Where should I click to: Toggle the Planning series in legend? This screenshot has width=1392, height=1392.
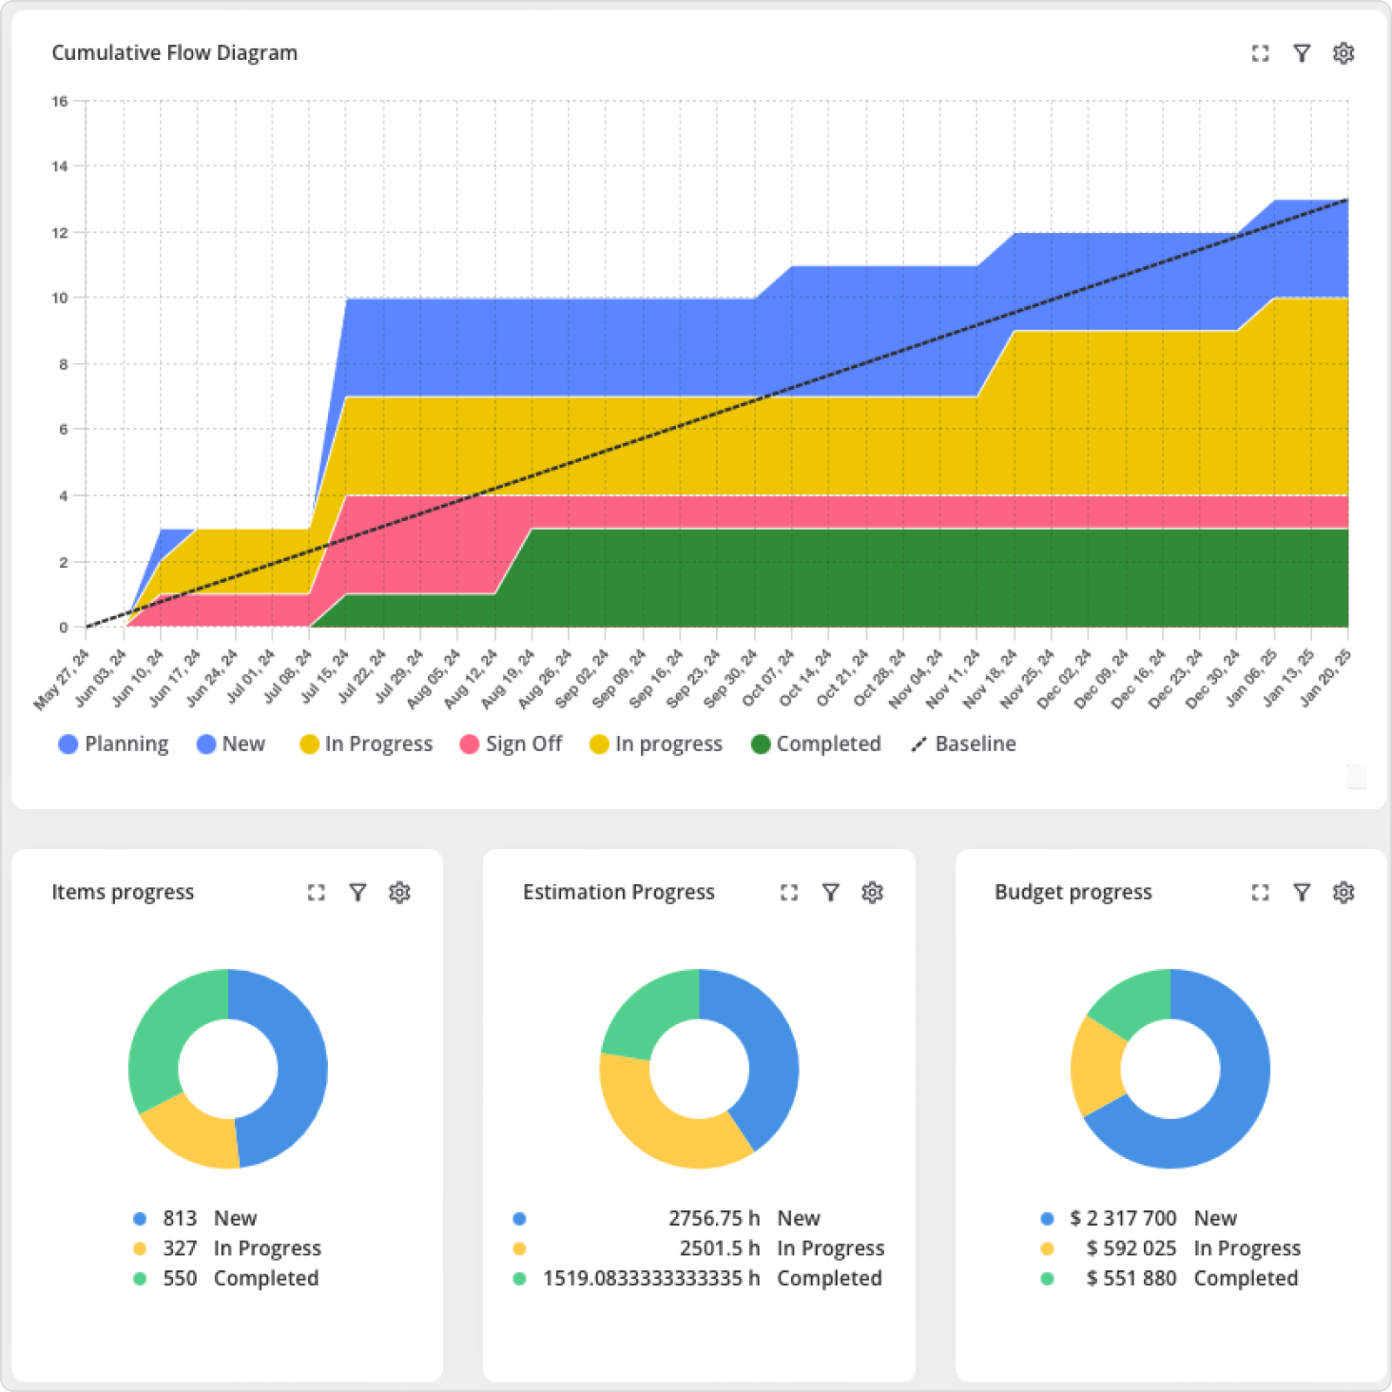tap(114, 744)
